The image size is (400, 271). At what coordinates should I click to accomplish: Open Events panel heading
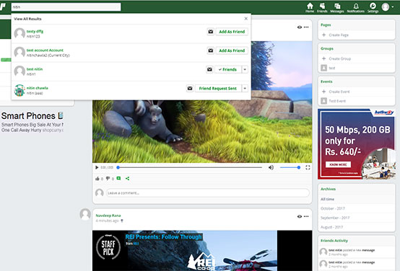click(x=326, y=81)
